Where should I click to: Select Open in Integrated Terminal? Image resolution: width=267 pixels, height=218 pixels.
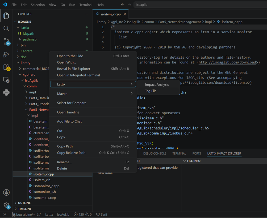[x=93, y=75]
